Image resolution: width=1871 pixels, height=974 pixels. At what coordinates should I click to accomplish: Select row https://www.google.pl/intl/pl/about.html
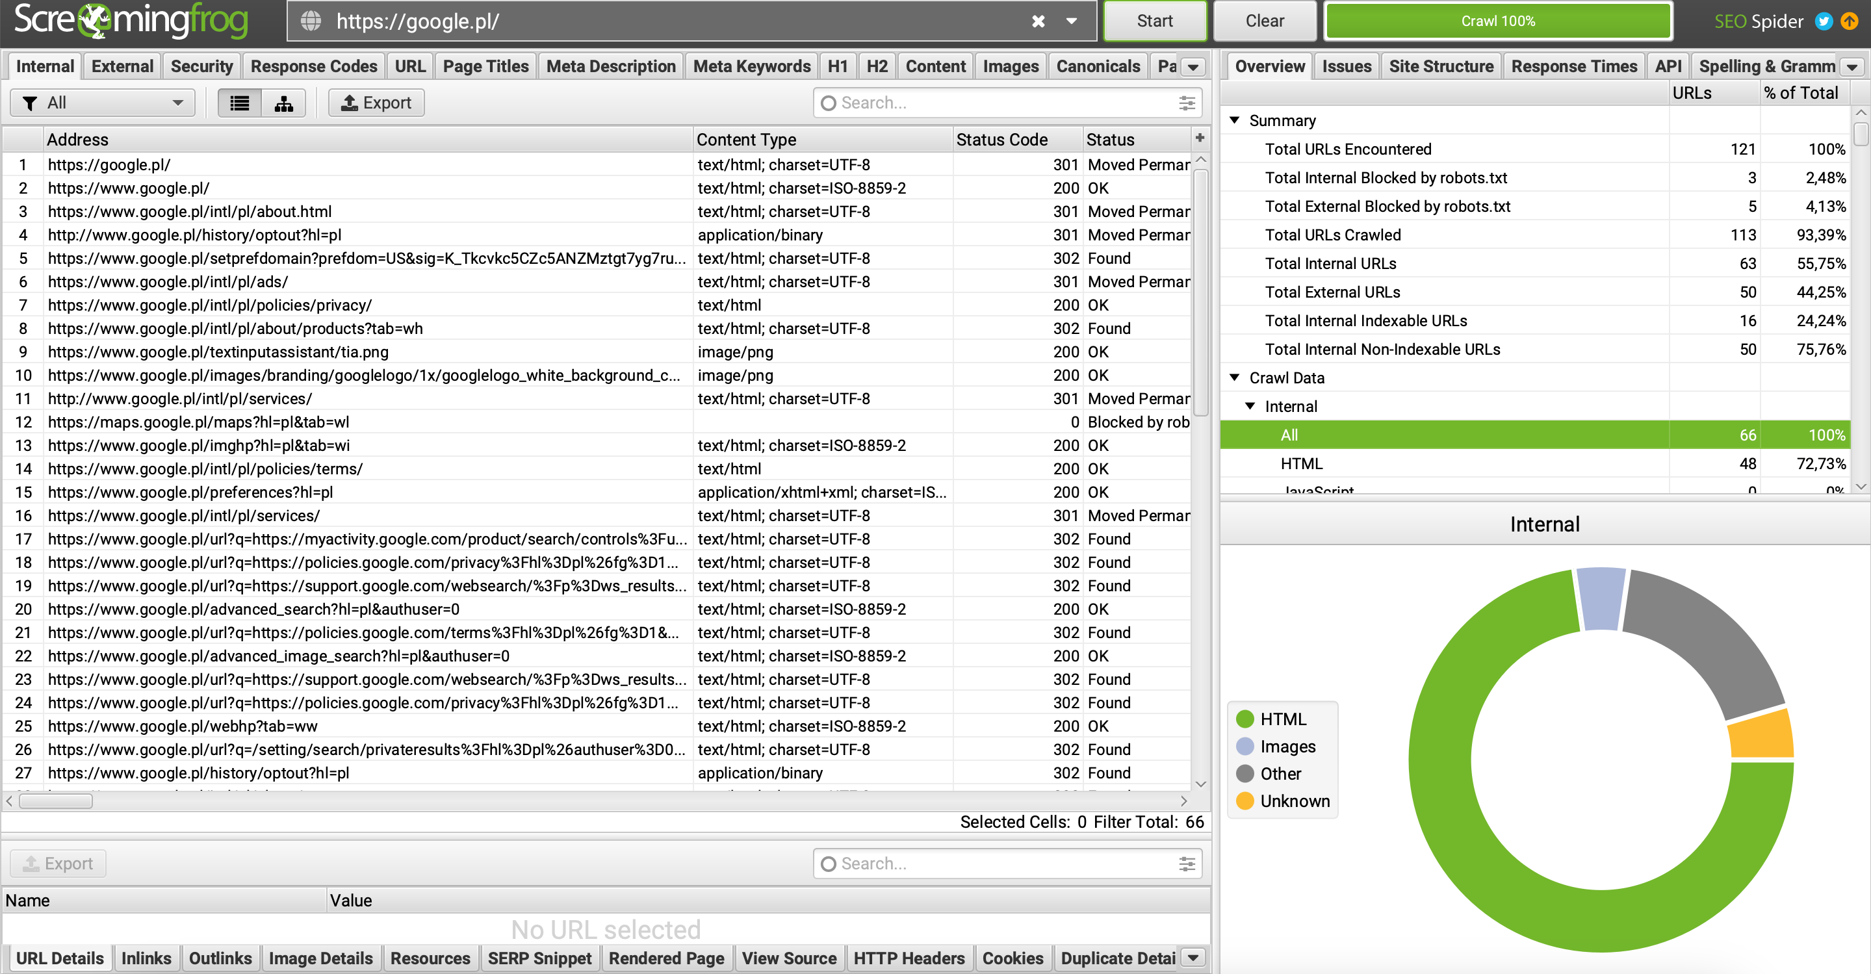595,211
